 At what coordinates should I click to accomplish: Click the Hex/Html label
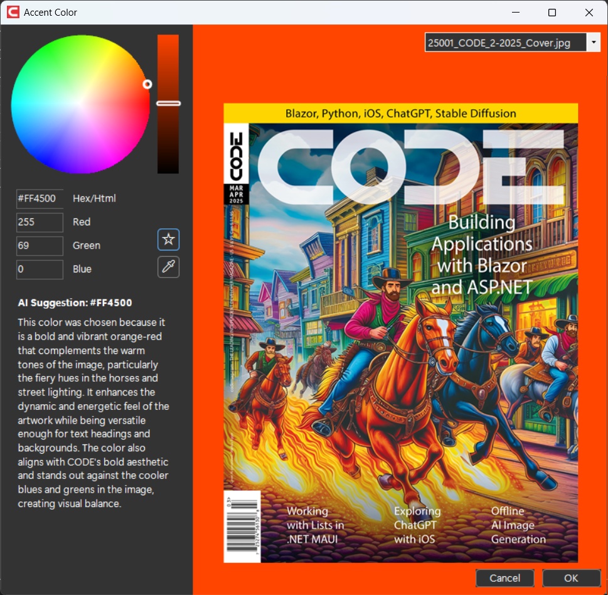[x=94, y=198]
